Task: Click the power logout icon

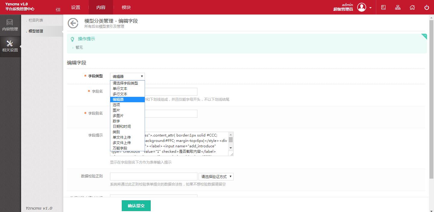Action: click(426, 8)
